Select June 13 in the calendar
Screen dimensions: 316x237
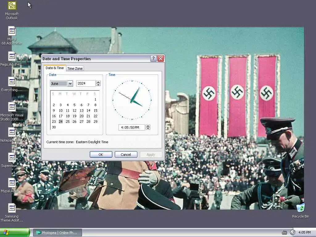tap(81, 110)
